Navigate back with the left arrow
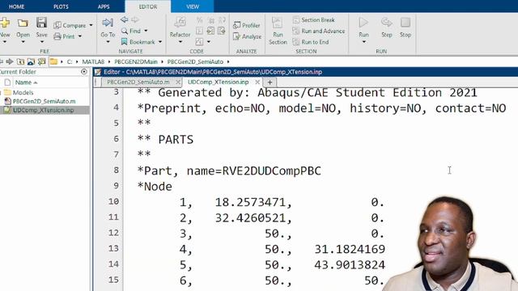 click(x=124, y=19)
